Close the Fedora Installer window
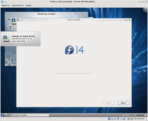The width and height of the screenshot is (148, 121). 130,20
